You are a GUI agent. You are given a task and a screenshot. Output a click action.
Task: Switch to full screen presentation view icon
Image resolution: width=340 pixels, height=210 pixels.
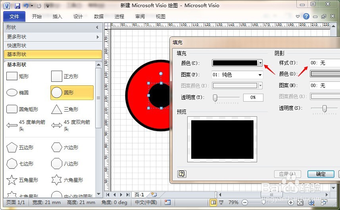221,202
